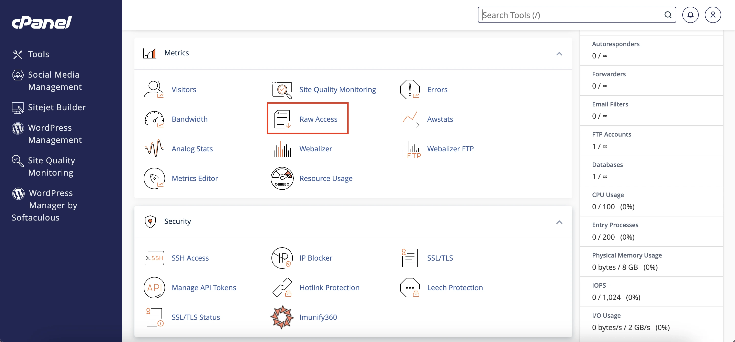Viewport: 735px width, 342px height.
Task: Open the Analog Stats waveform icon
Action: tap(154, 149)
